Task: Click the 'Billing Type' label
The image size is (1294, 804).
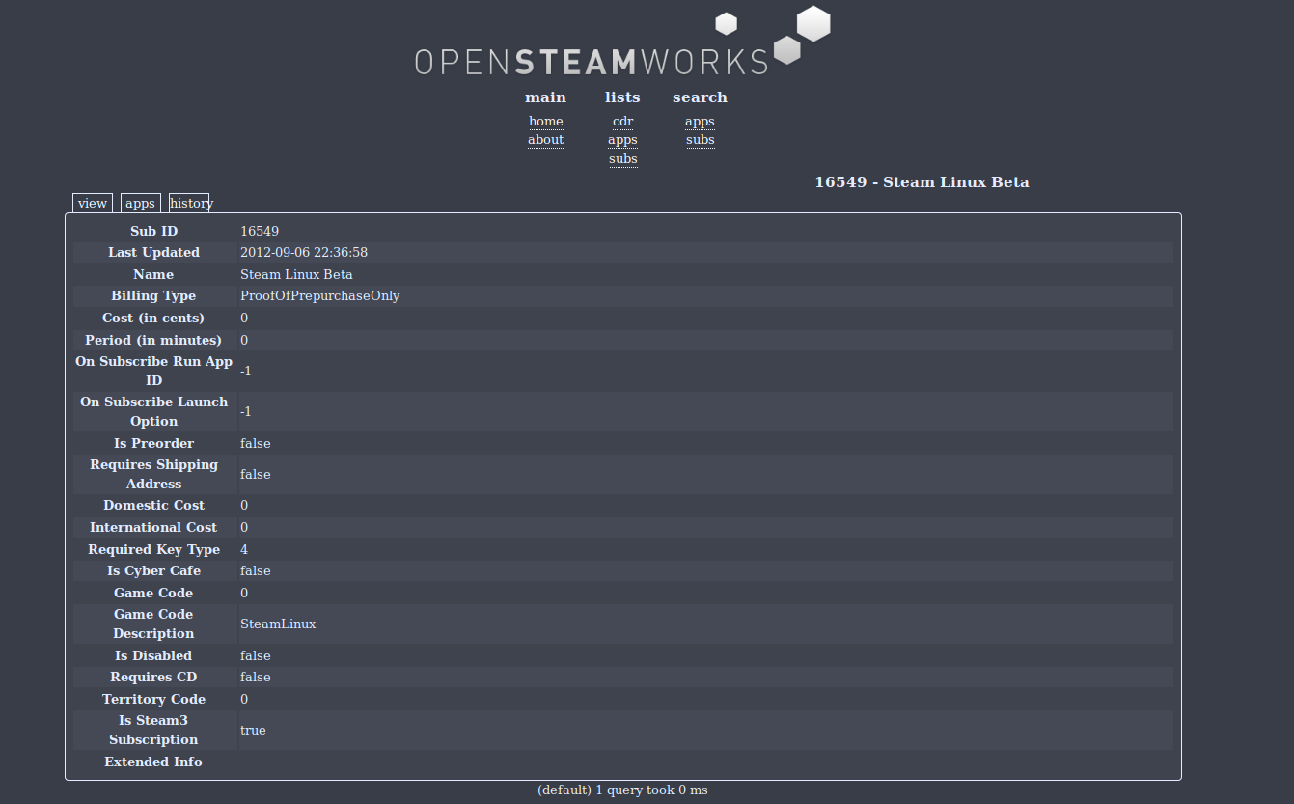Action: [x=154, y=296]
